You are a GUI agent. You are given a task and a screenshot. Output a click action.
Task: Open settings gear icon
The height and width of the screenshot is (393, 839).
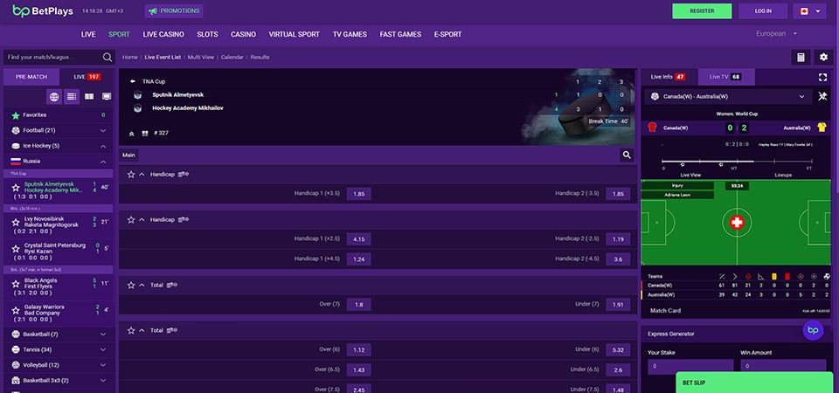(823, 58)
